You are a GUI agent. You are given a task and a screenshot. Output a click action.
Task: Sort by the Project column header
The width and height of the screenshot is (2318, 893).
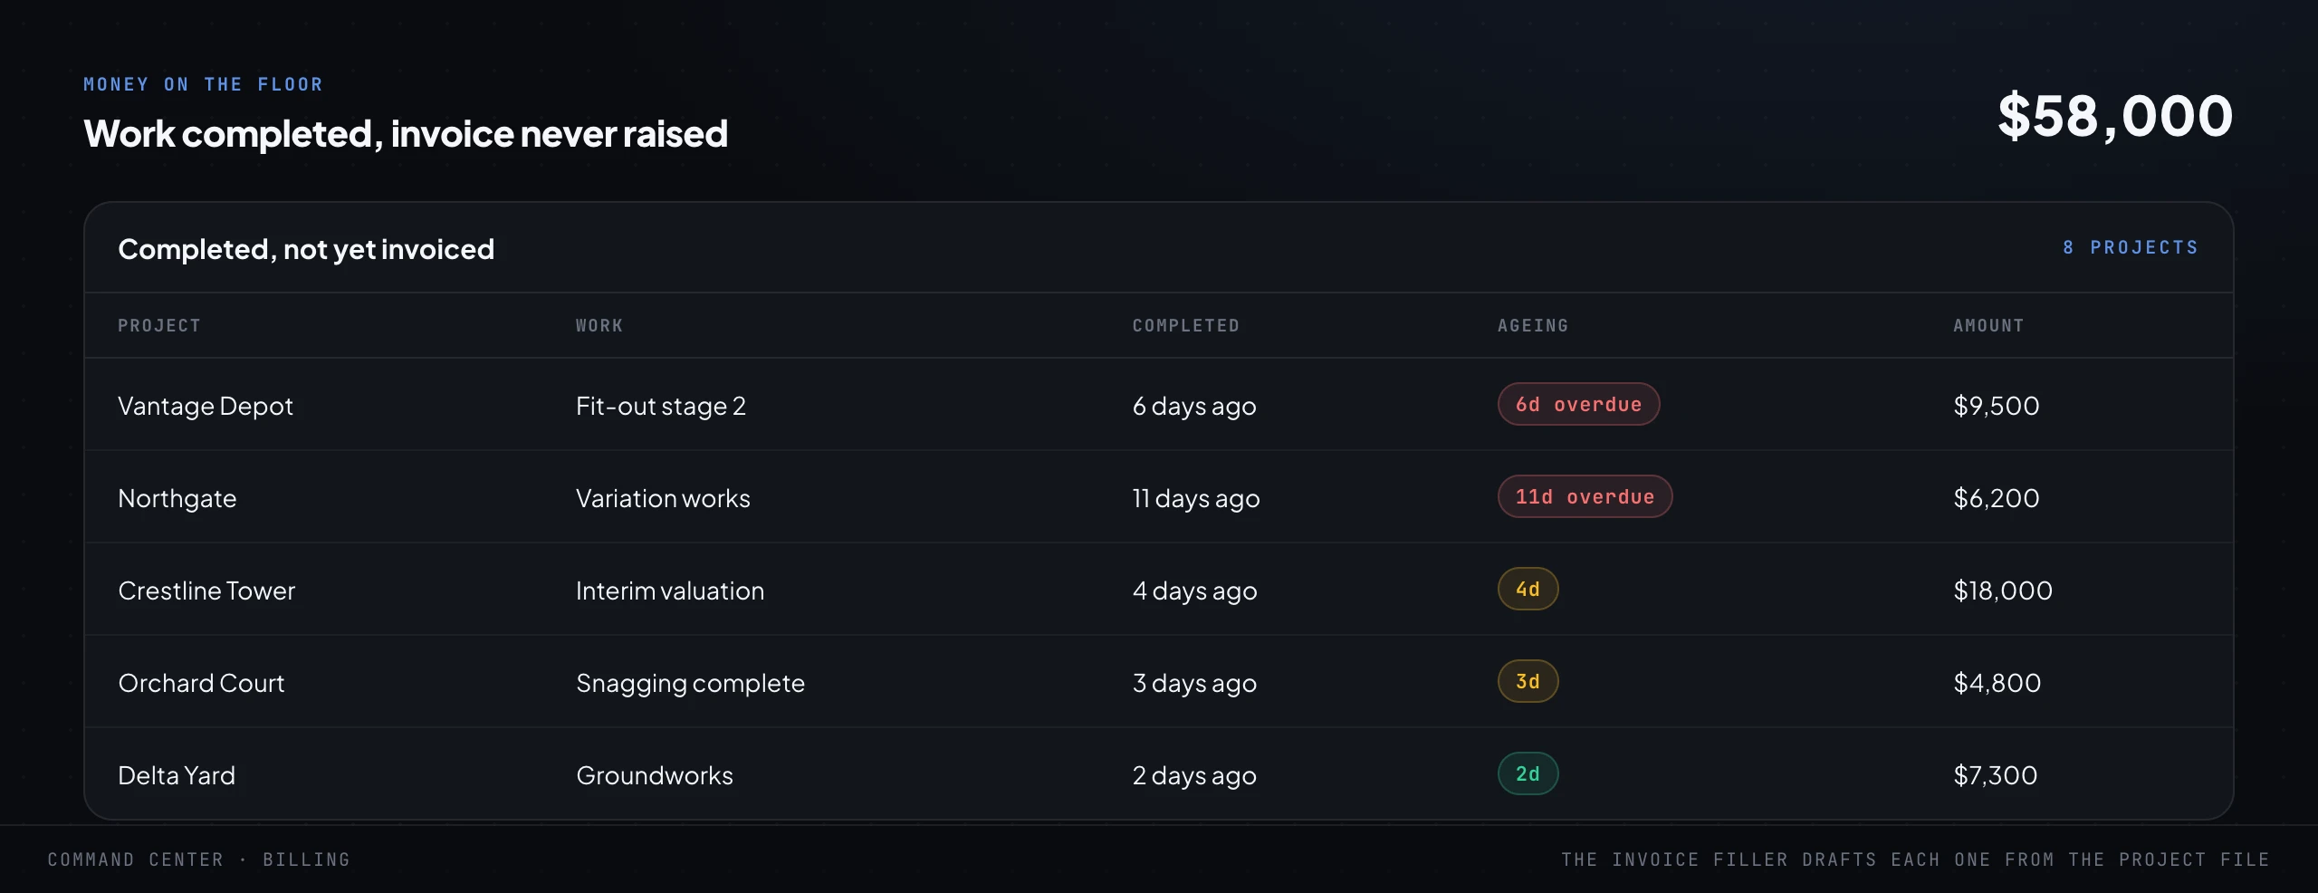pyautogui.click(x=159, y=325)
